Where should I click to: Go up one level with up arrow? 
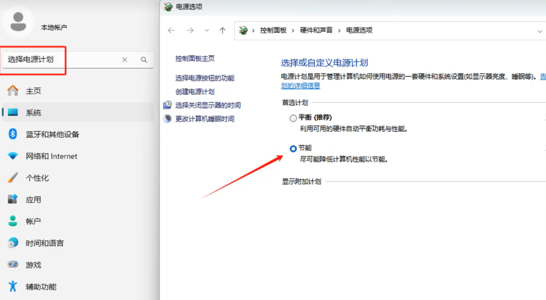coord(222,30)
